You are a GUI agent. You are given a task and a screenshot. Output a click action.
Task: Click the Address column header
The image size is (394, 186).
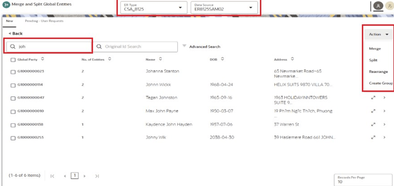(x=281, y=60)
